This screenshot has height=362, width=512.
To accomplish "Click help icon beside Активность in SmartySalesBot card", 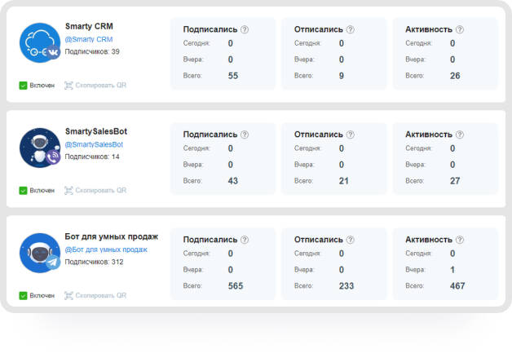I will 460,135.
